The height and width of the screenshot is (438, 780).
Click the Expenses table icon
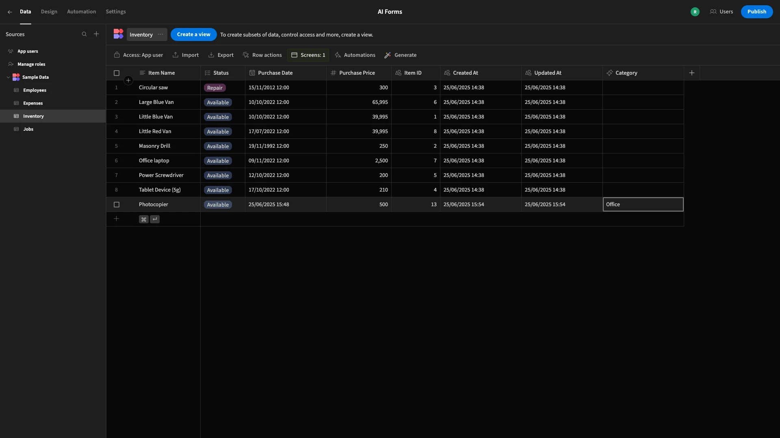click(x=16, y=103)
